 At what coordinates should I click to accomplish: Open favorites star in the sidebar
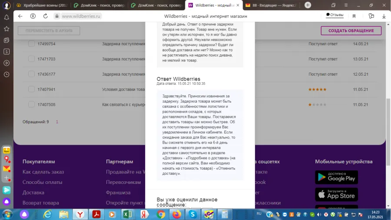(x=7, y=29)
